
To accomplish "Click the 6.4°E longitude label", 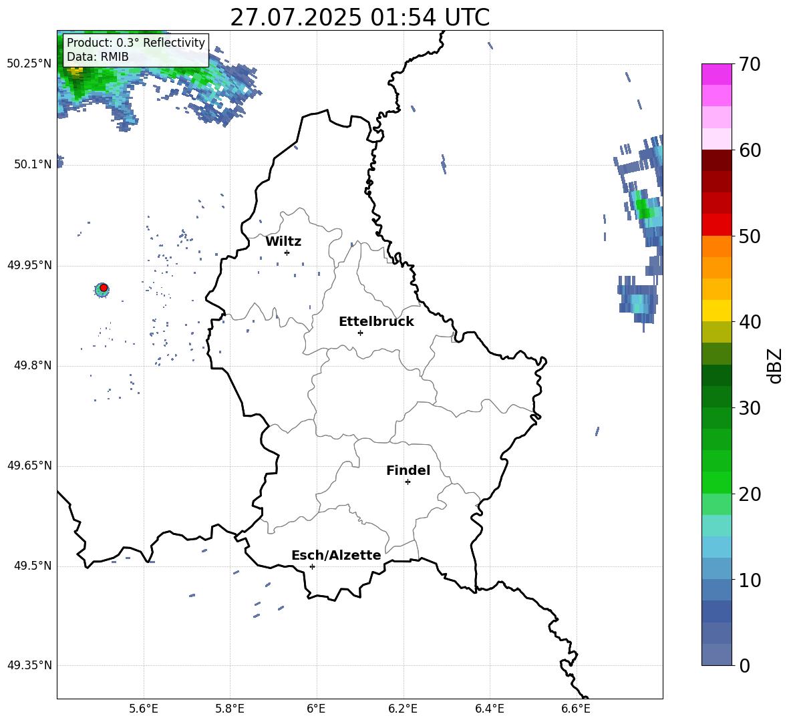I will [489, 709].
